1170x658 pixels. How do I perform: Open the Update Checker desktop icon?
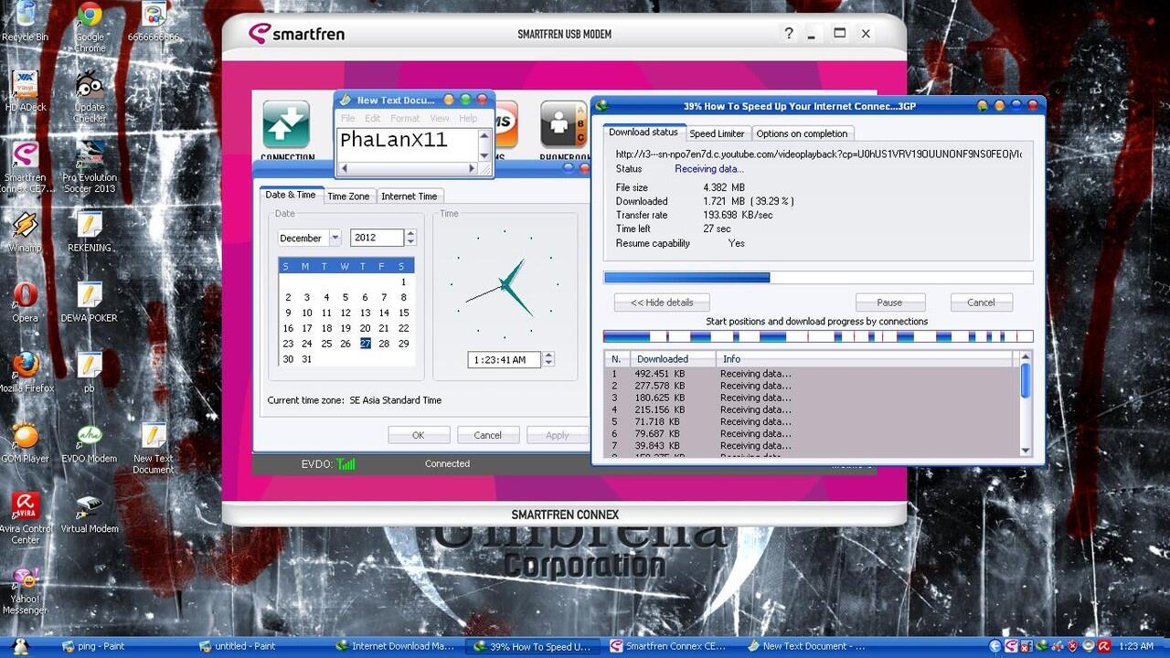click(90, 96)
